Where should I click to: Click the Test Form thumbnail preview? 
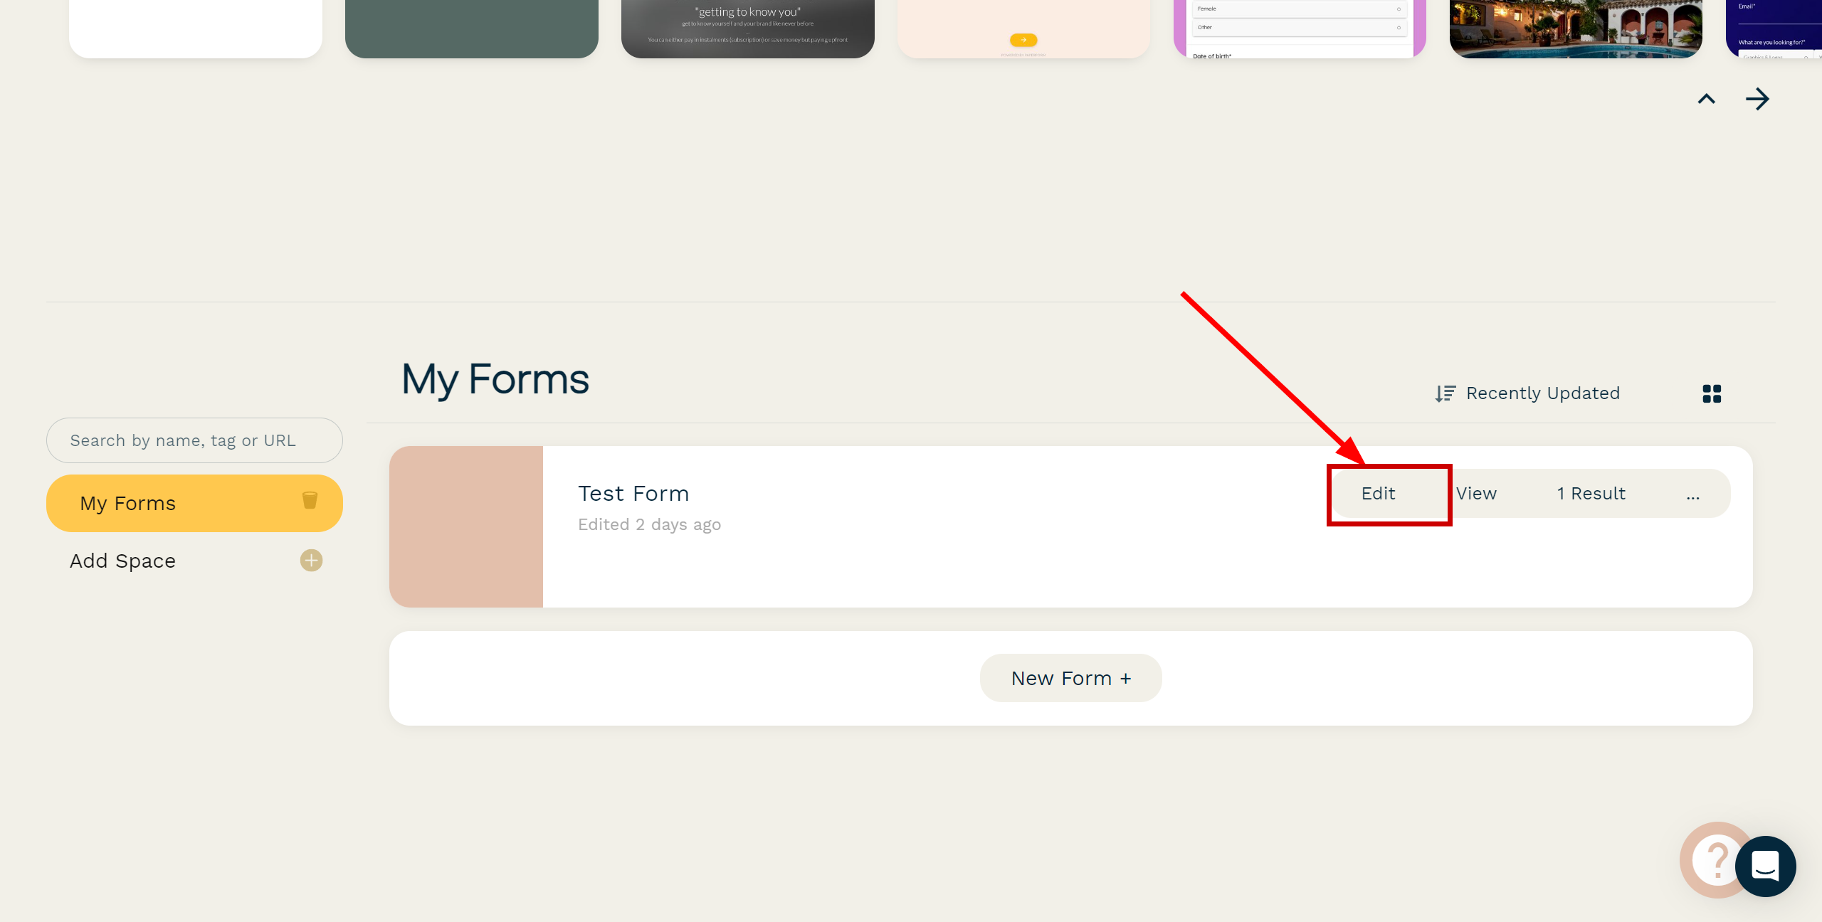(465, 527)
